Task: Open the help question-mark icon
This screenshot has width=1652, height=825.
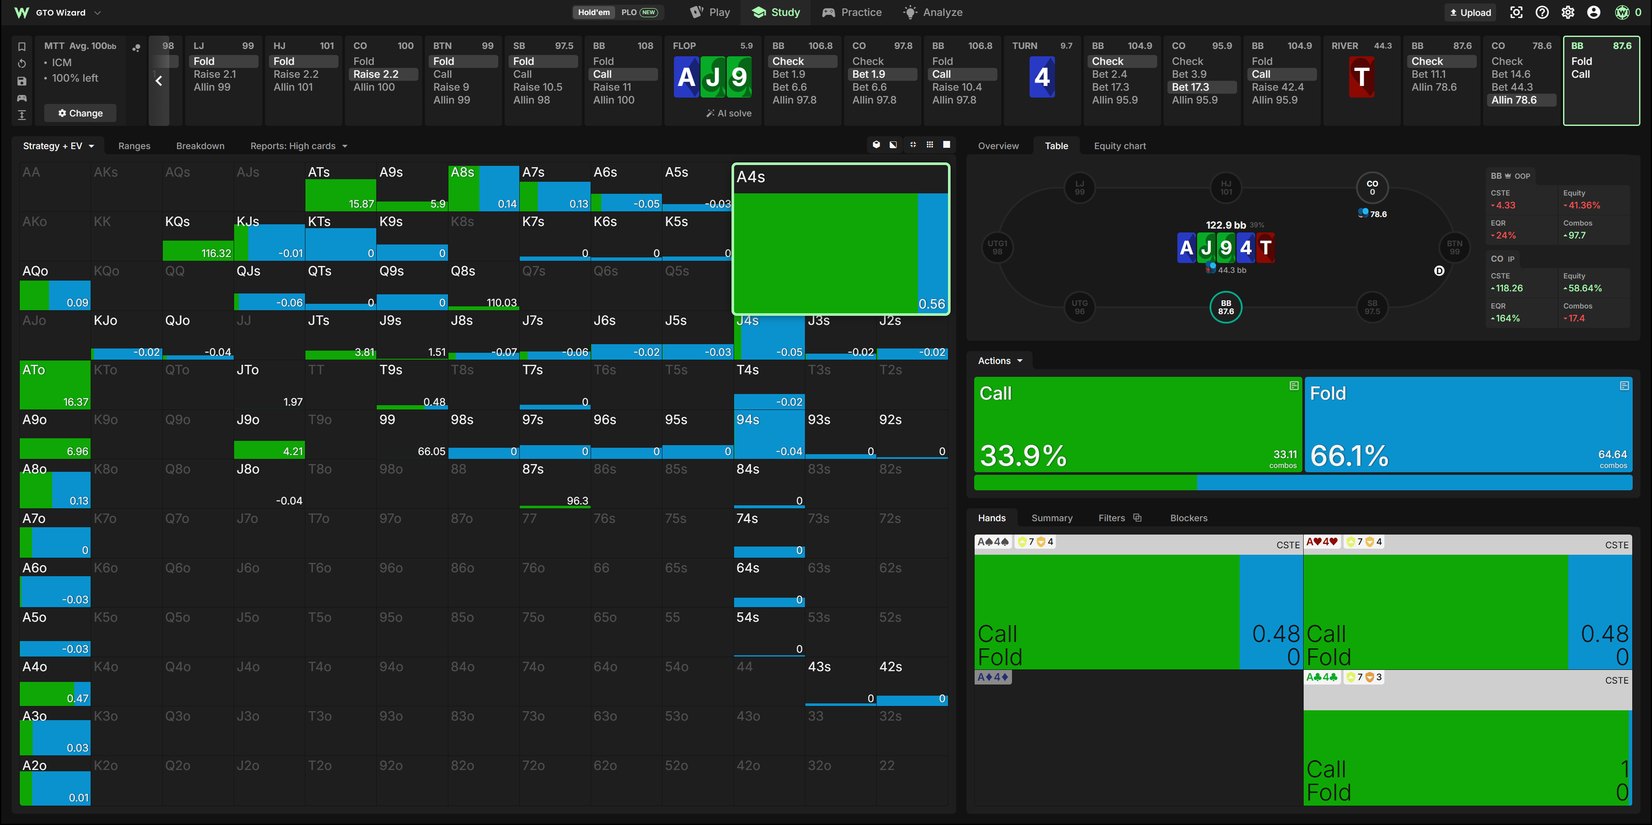Action: click(x=1542, y=12)
